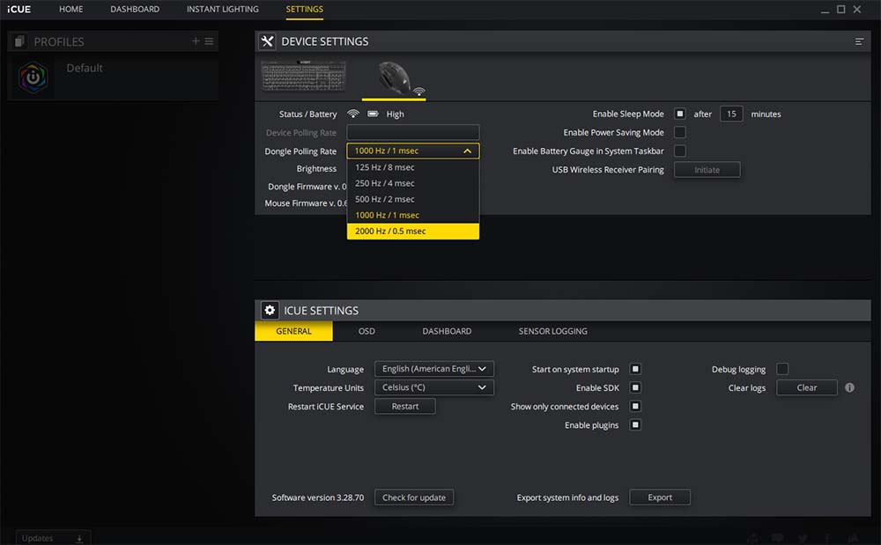881x545 pixels.
Task: Click the Device Settings wrench icon
Action: point(268,41)
